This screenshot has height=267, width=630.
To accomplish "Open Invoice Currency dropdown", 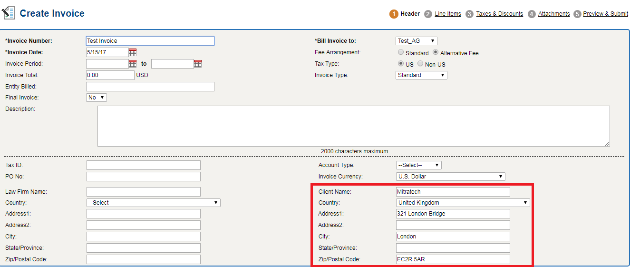I will click(450, 177).
